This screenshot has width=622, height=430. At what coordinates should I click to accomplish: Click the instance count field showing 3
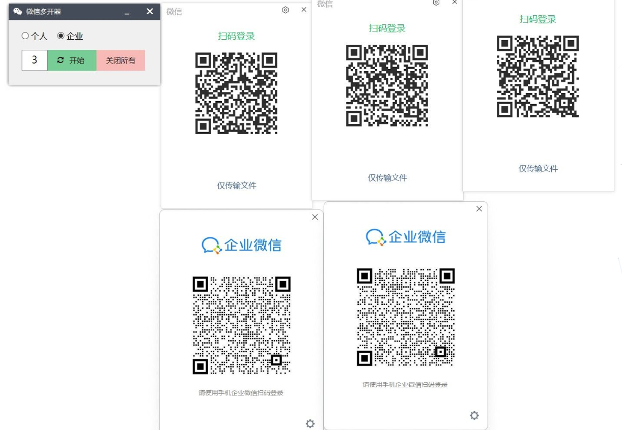(x=35, y=60)
